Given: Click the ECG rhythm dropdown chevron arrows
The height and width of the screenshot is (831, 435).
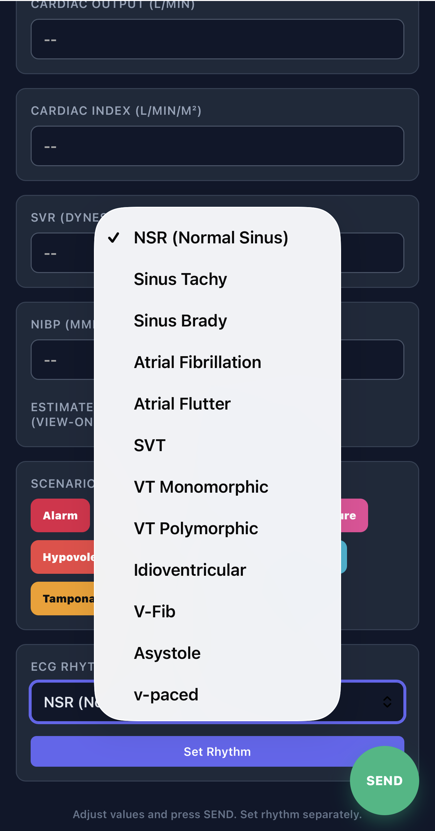Looking at the screenshot, I should 387,702.
